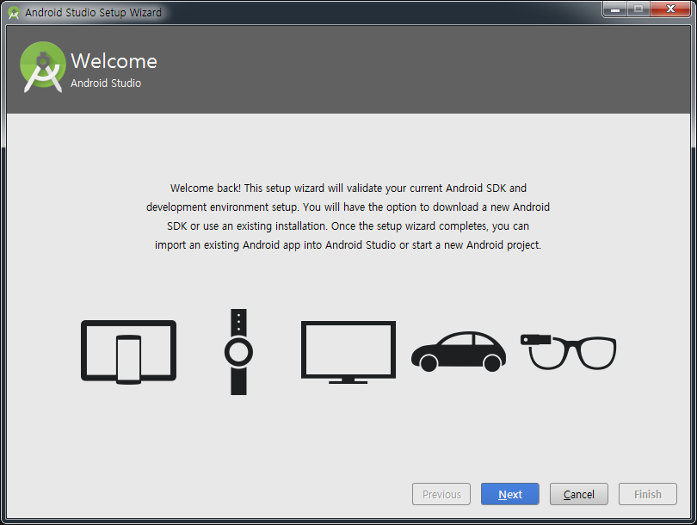This screenshot has height=525, width=697.
Task: Click the line starting "Welcome back! This setup wizard"
Action: click(x=348, y=188)
